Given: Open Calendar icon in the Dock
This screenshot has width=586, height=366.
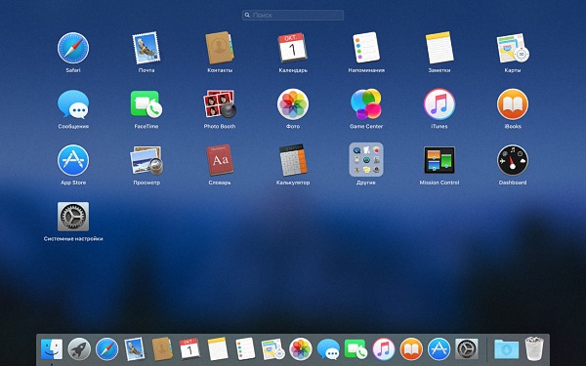Looking at the screenshot, I should pyautogui.click(x=189, y=348).
